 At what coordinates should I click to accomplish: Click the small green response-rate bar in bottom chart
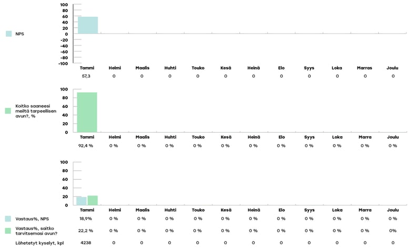click(93, 200)
